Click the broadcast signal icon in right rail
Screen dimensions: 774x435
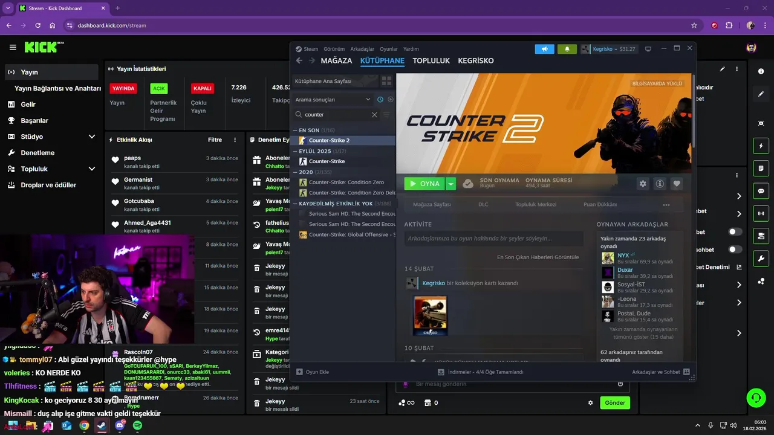pyautogui.click(x=761, y=213)
